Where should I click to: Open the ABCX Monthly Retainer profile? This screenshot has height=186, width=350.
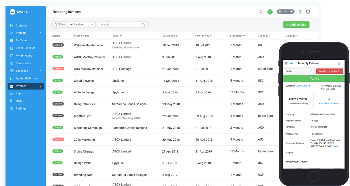tap(89, 57)
